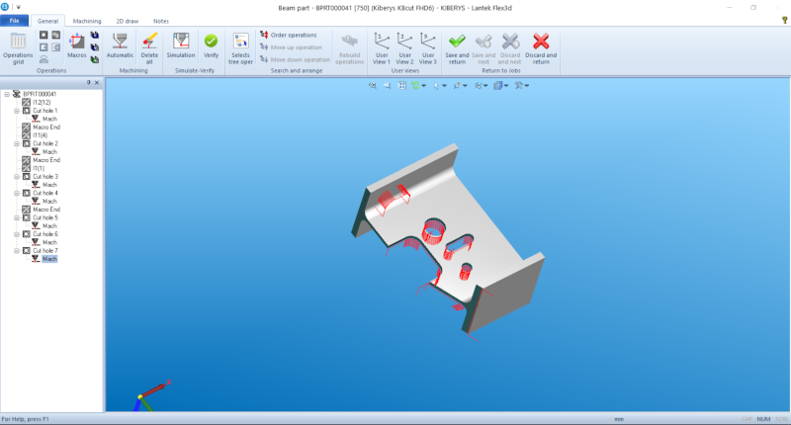Click the zoom window icon in viewport toolbar
This screenshot has width=791, height=425.
tap(373, 86)
